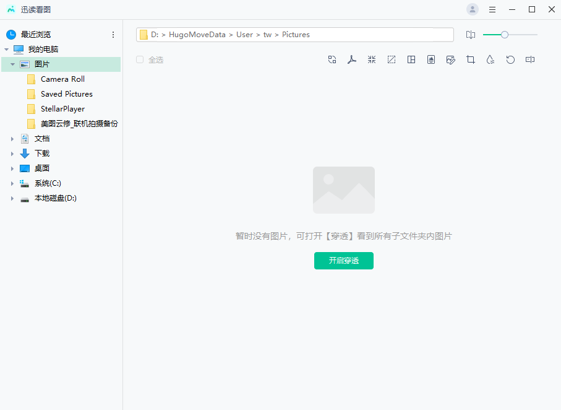Click the 系统(C:) label
This screenshot has height=410, width=561.
pos(48,183)
